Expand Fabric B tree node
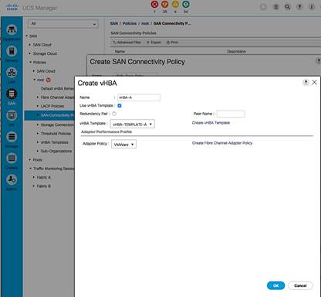This screenshot has width=321, height=297. [x=34, y=186]
